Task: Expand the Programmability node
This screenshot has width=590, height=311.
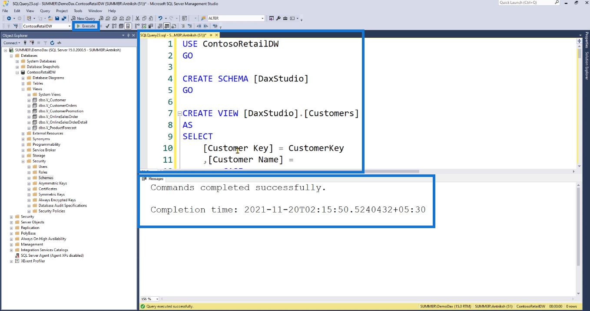Action: [23, 144]
